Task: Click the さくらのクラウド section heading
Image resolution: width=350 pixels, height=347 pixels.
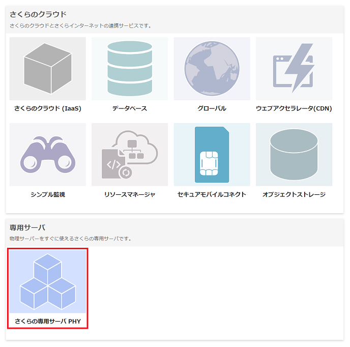Action: tap(38, 14)
